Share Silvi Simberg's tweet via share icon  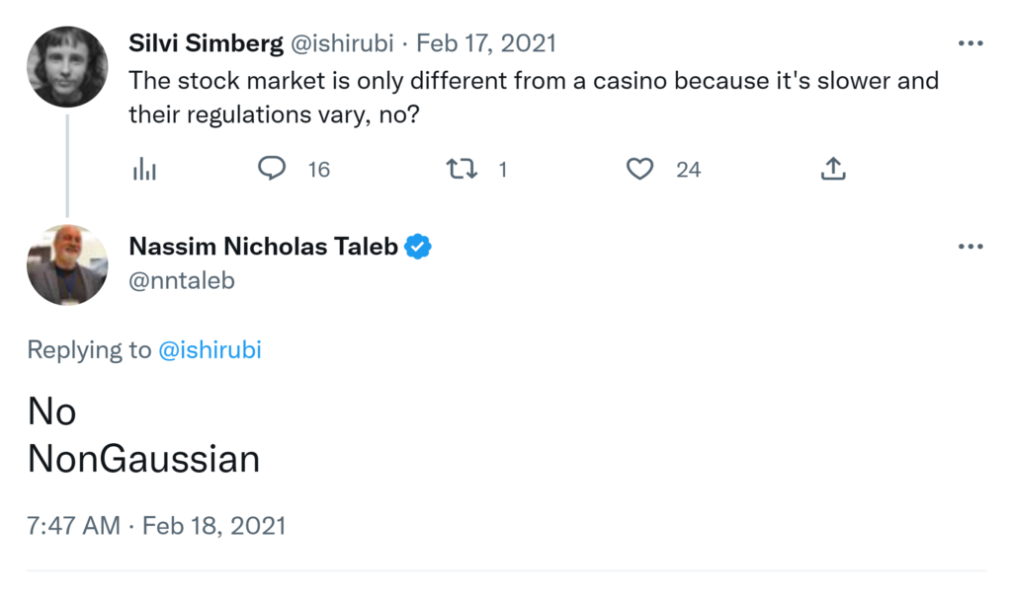tap(833, 170)
